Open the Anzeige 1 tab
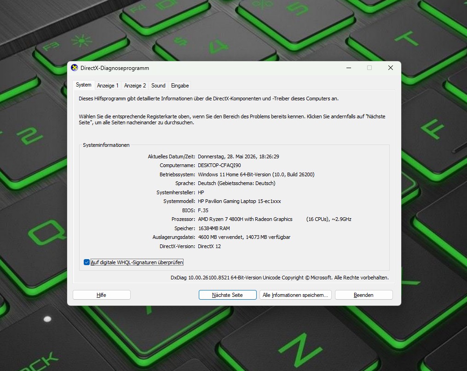The image size is (467, 371). coord(108,86)
